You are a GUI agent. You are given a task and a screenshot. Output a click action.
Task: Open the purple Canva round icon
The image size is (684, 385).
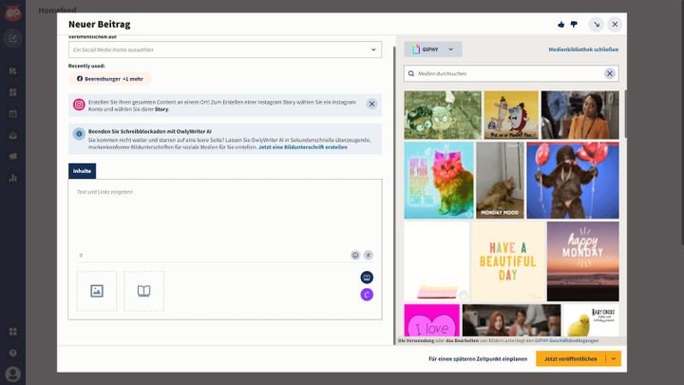(367, 295)
